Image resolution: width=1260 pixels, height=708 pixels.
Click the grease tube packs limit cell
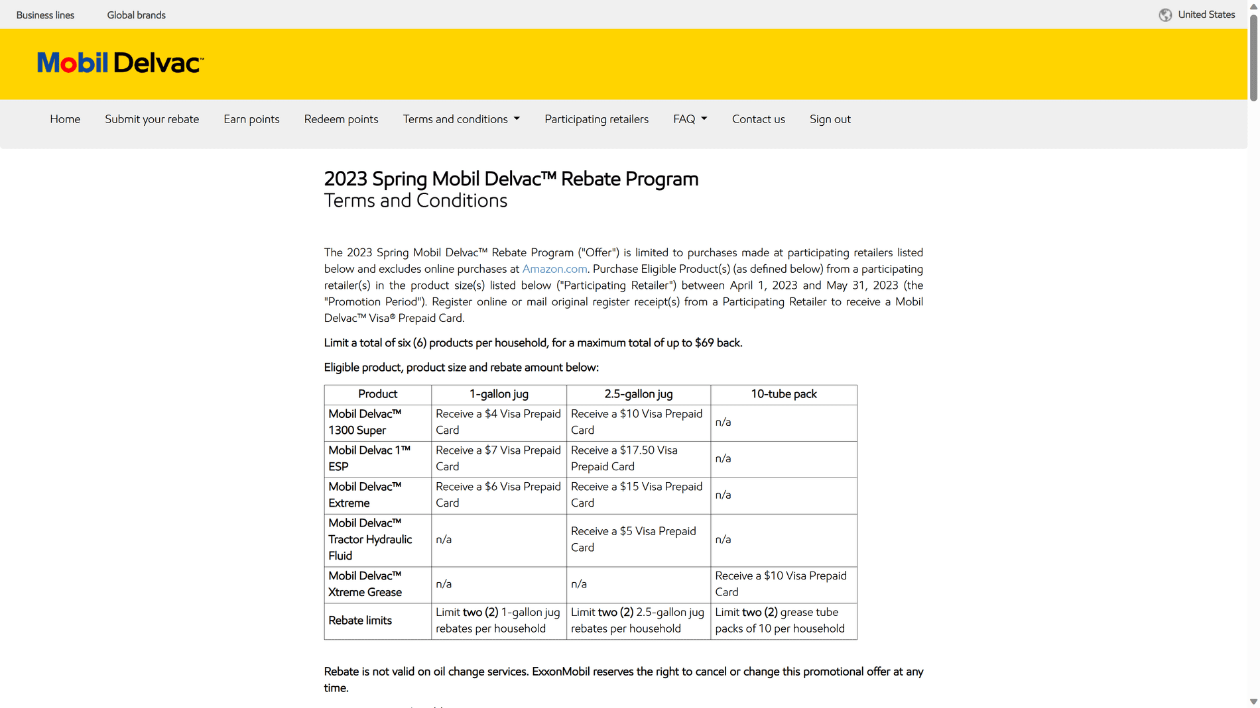click(x=783, y=621)
